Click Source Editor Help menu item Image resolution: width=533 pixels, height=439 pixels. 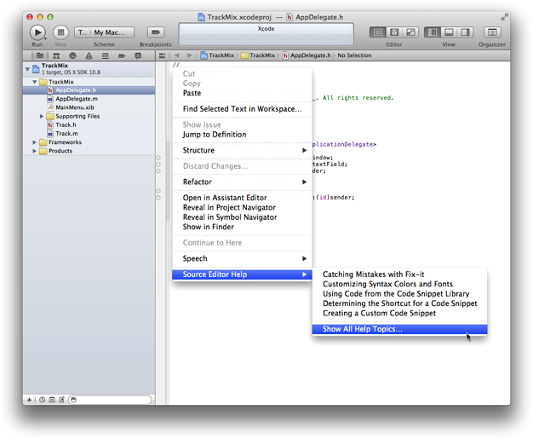pyautogui.click(x=242, y=274)
